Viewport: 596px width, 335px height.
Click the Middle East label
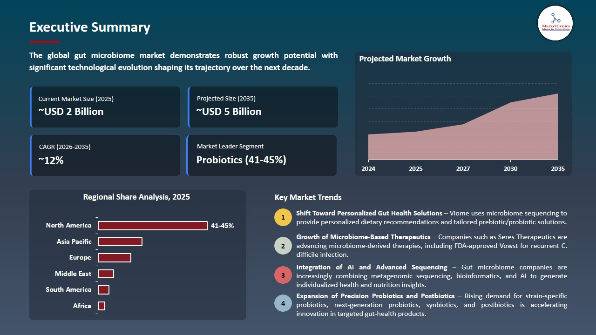[73, 274]
